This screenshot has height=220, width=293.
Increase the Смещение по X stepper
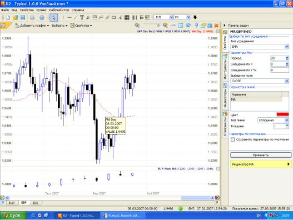point(287,63)
